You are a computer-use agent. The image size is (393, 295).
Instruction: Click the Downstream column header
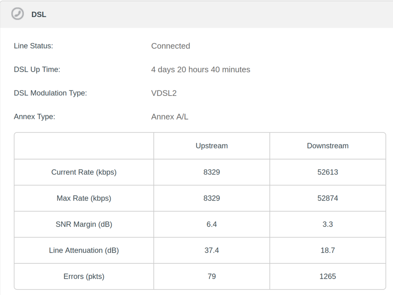click(x=328, y=146)
